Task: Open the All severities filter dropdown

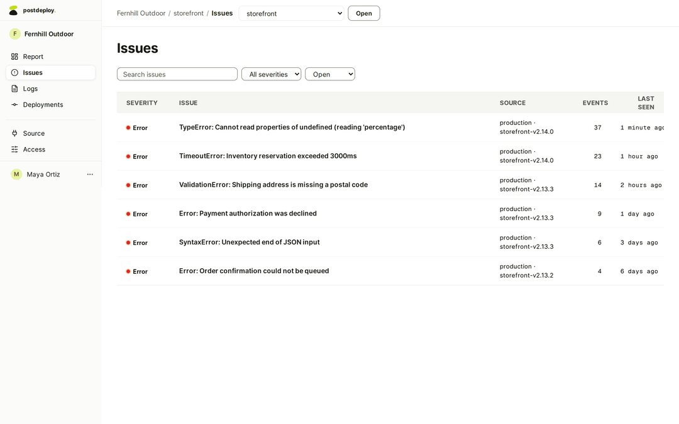Action: tap(272, 74)
